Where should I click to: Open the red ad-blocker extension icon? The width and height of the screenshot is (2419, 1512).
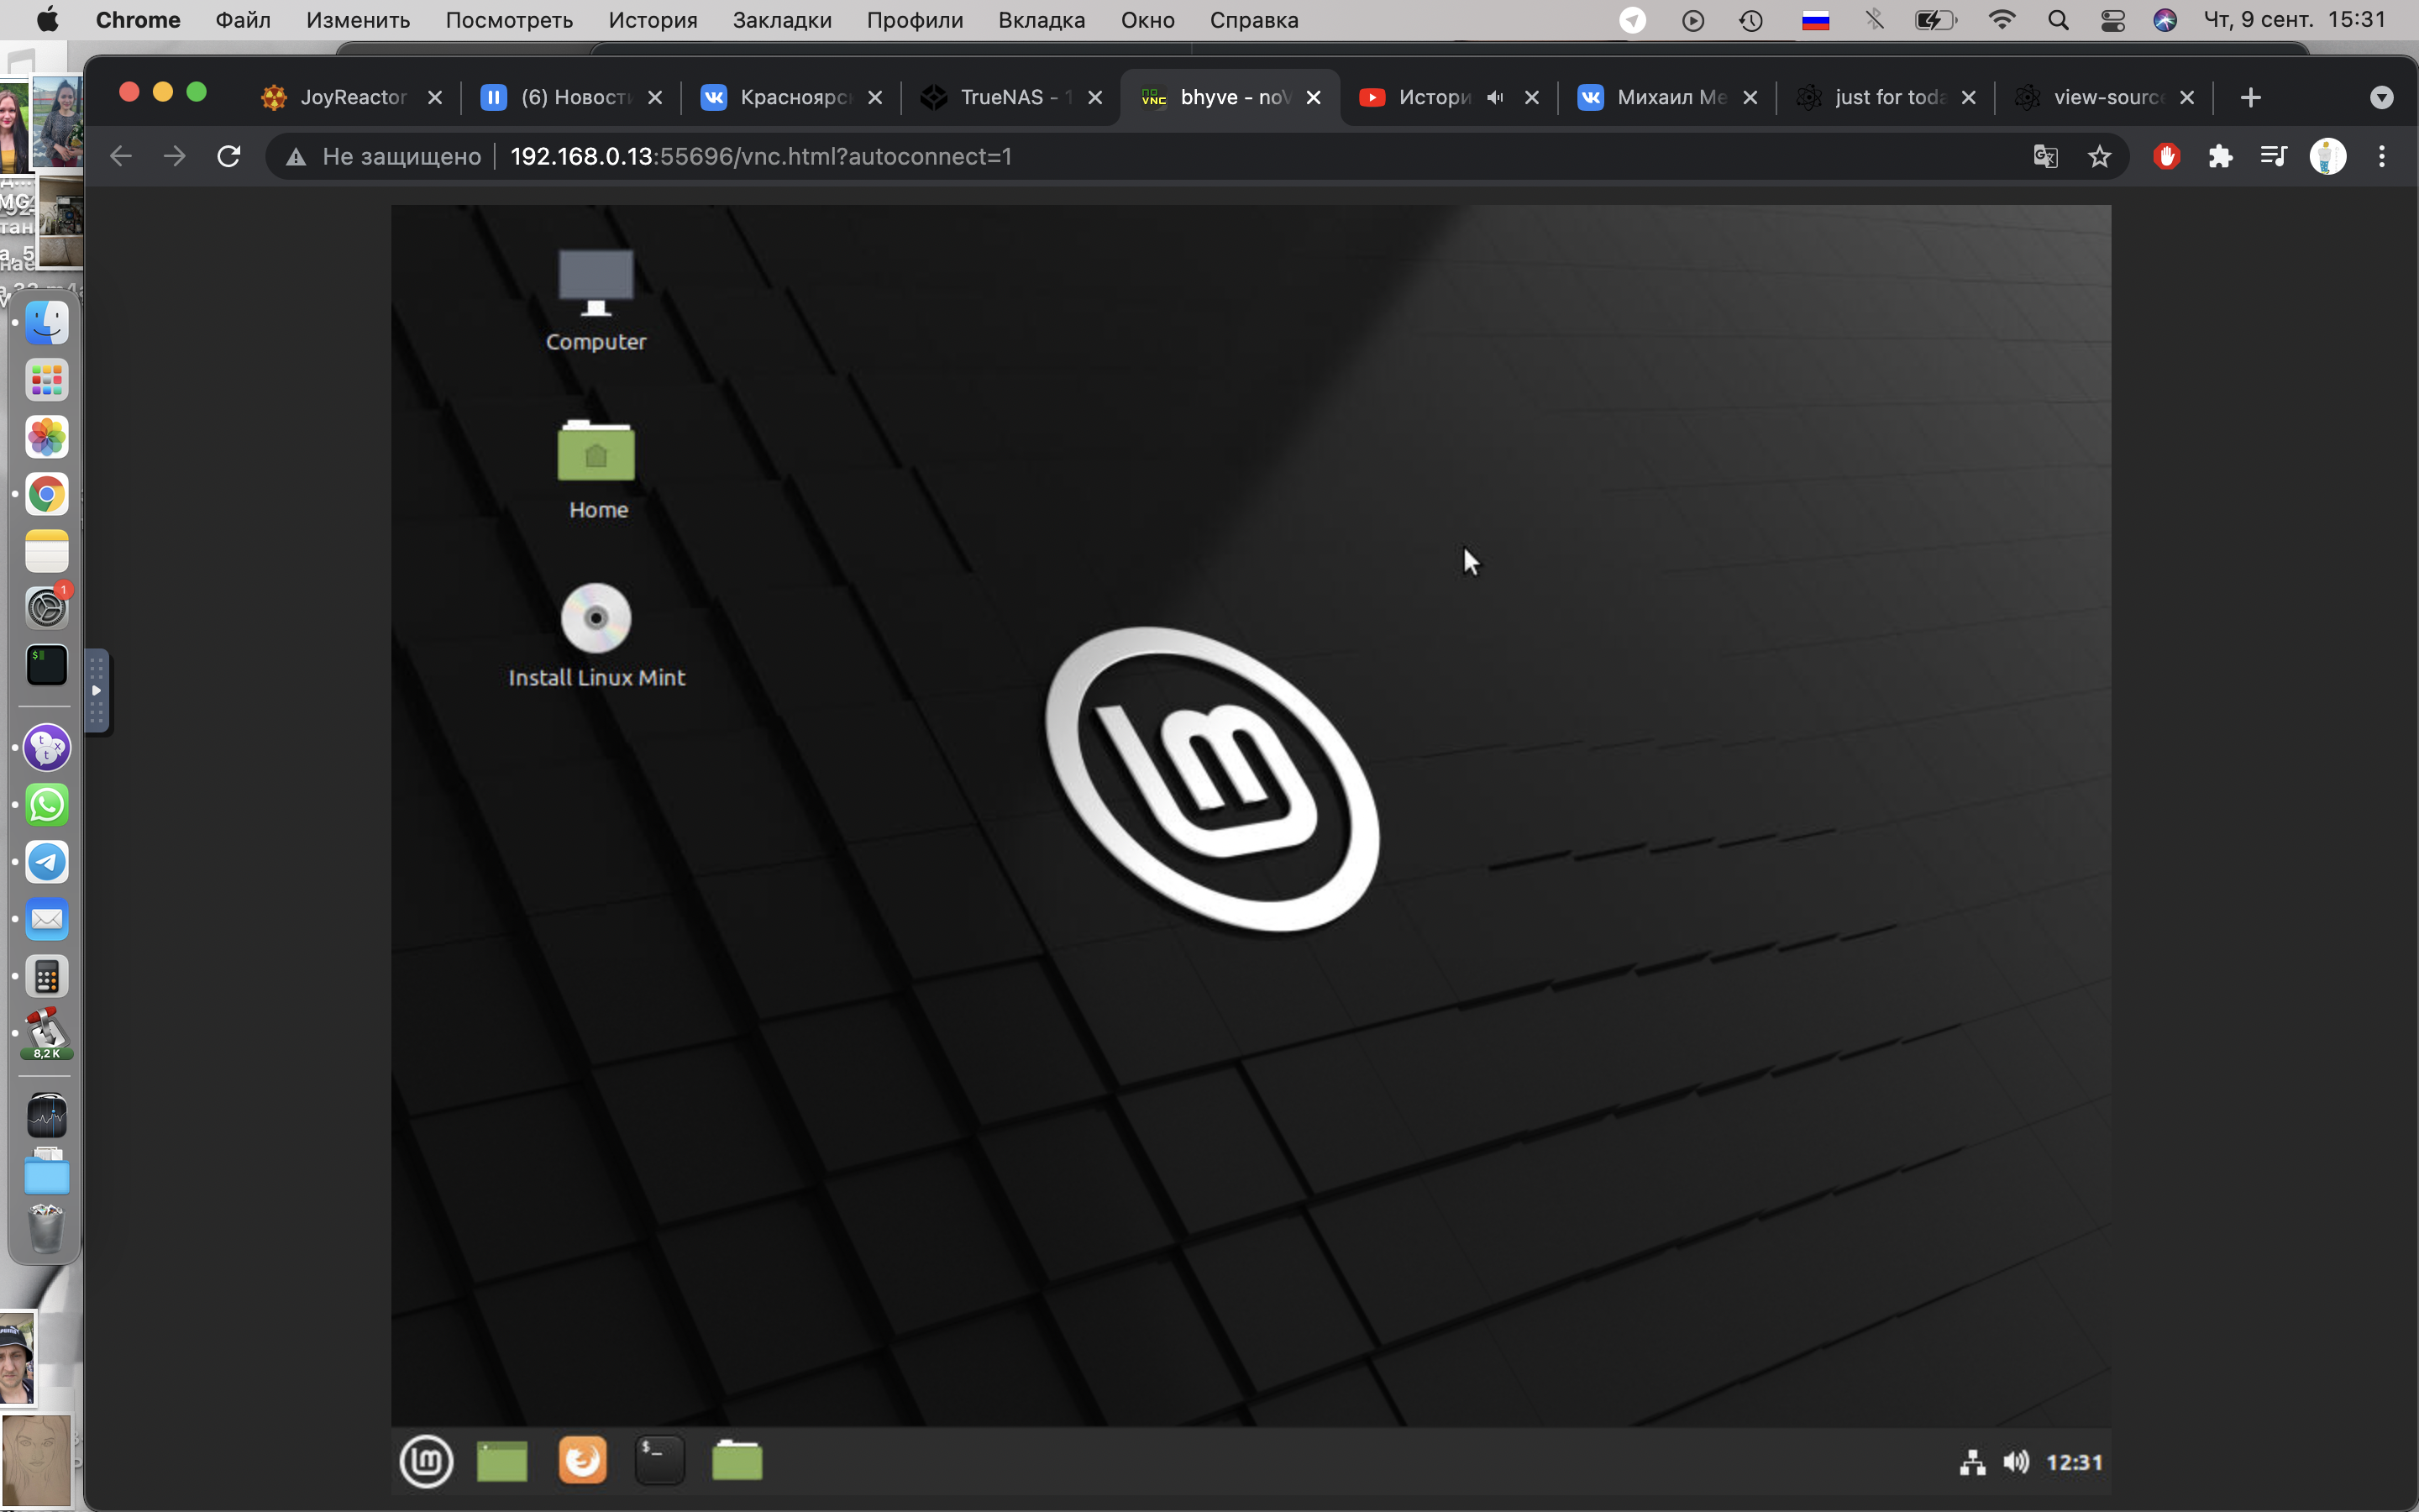tap(2166, 156)
